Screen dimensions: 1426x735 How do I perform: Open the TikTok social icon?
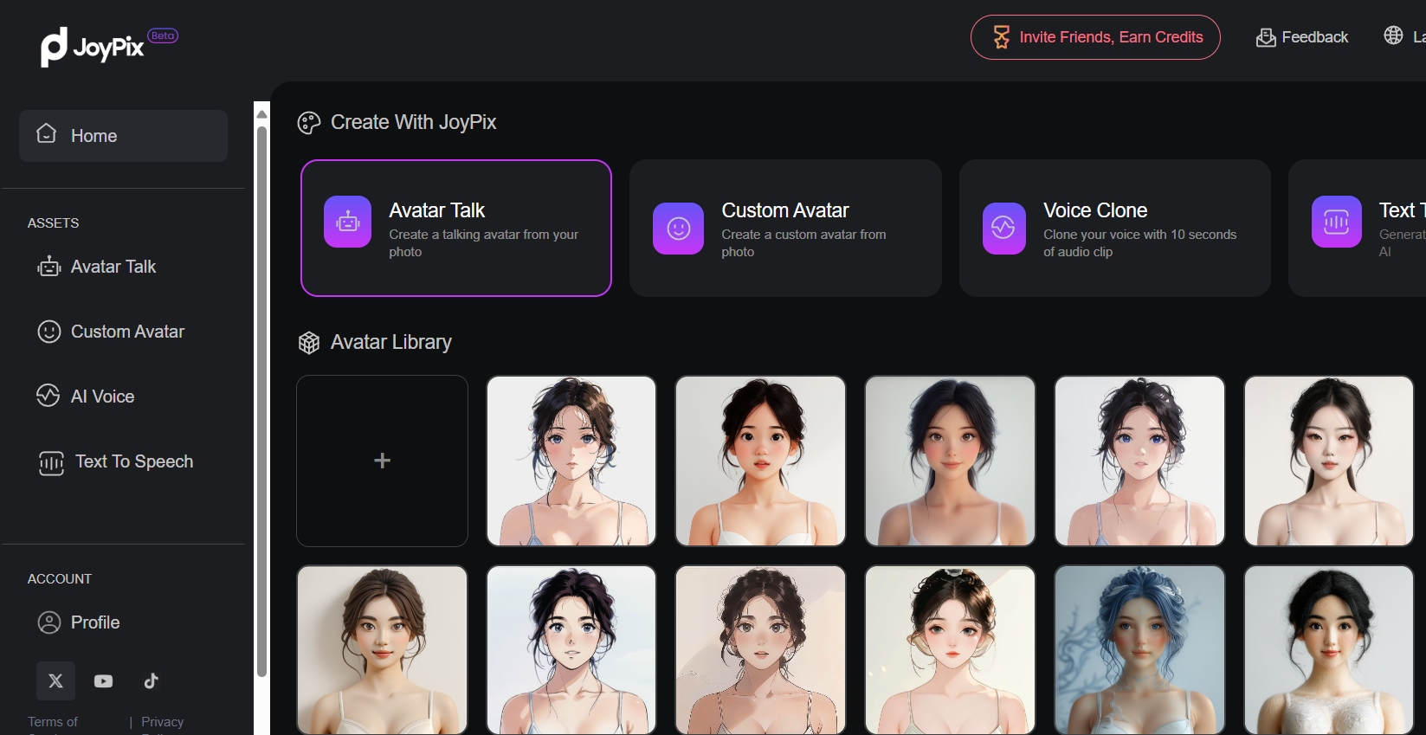pos(152,681)
